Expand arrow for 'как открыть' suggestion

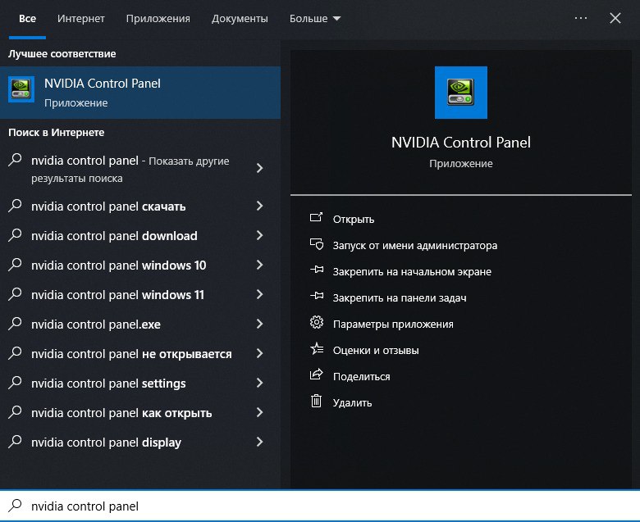[259, 412]
